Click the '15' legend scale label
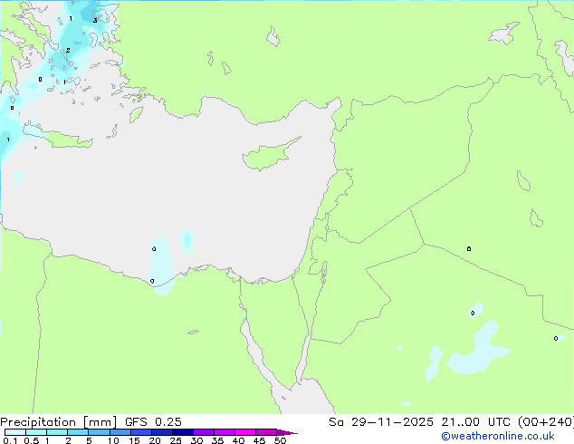The image size is (574, 444). pyautogui.click(x=134, y=440)
